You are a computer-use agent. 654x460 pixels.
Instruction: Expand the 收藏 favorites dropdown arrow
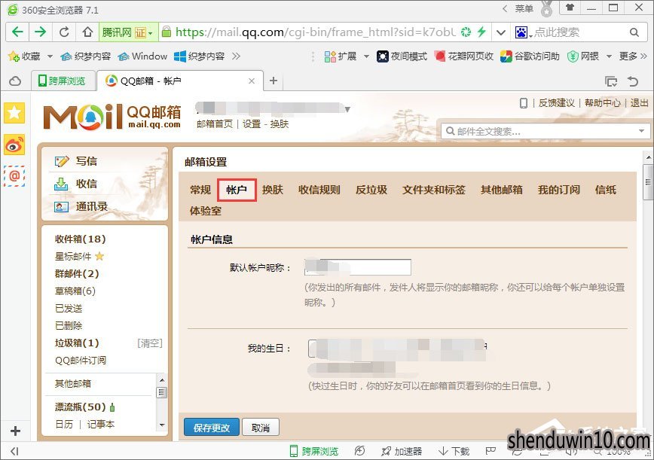50,56
